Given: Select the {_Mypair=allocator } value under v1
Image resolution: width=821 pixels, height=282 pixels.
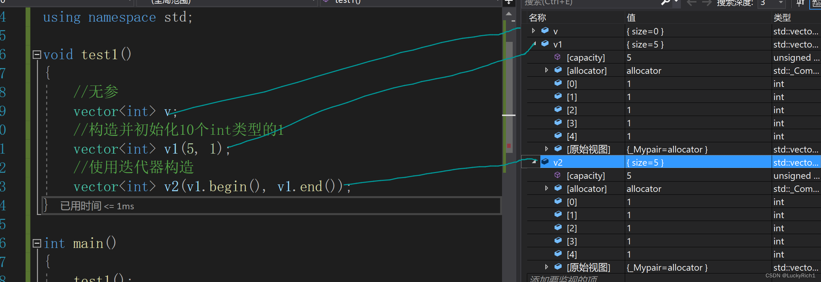Looking at the screenshot, I should (667, 149).
